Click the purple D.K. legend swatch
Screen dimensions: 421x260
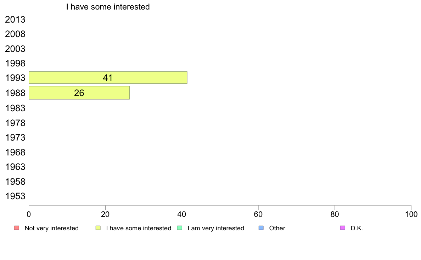coord(343,228)
